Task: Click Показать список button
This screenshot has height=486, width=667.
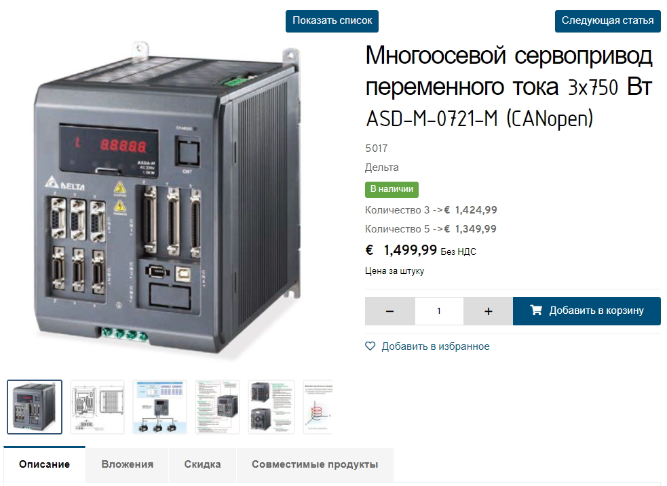Action: pyautogui.click(x=332, y=21)
